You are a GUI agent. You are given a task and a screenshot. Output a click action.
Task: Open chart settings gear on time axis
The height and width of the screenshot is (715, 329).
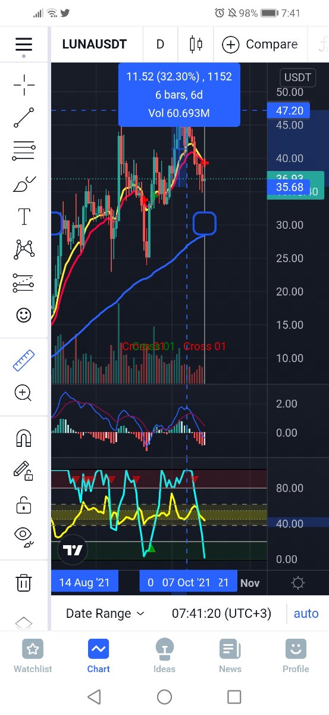click(298, 583)
